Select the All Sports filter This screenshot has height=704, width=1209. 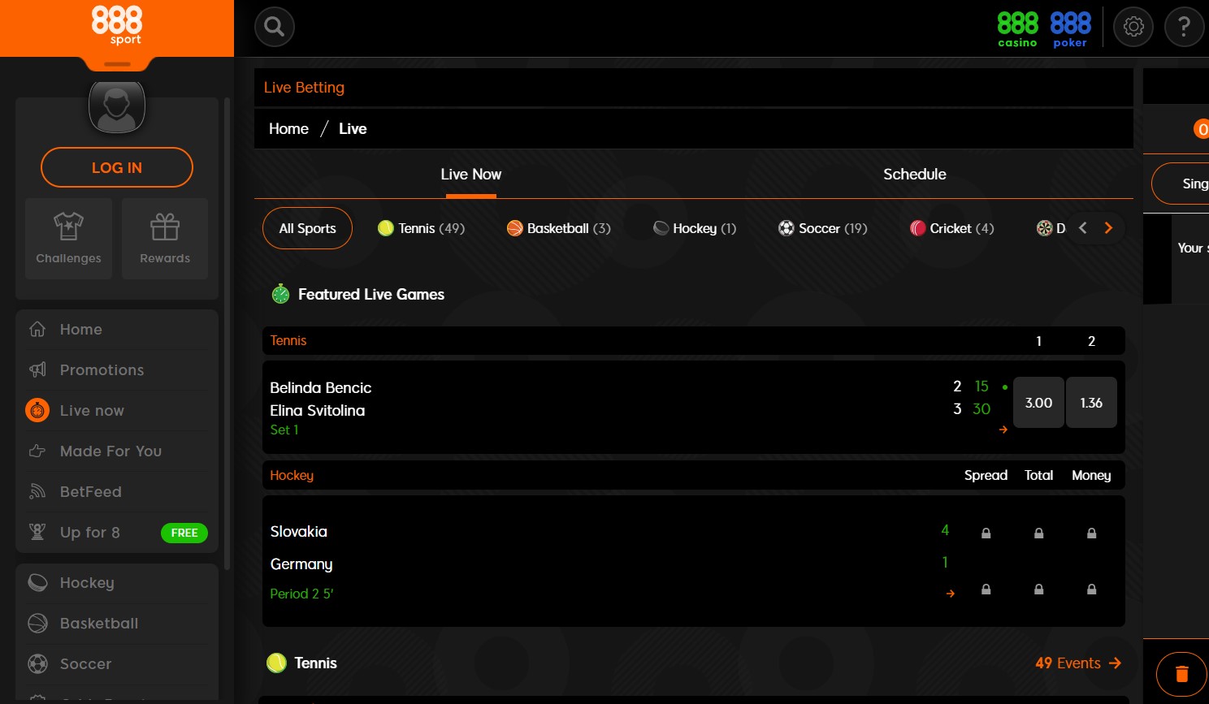pos(306,228)
